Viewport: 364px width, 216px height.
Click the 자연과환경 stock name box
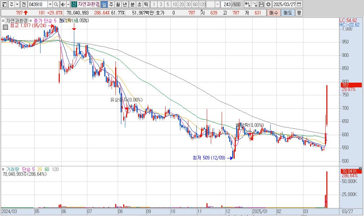(89, 4)
